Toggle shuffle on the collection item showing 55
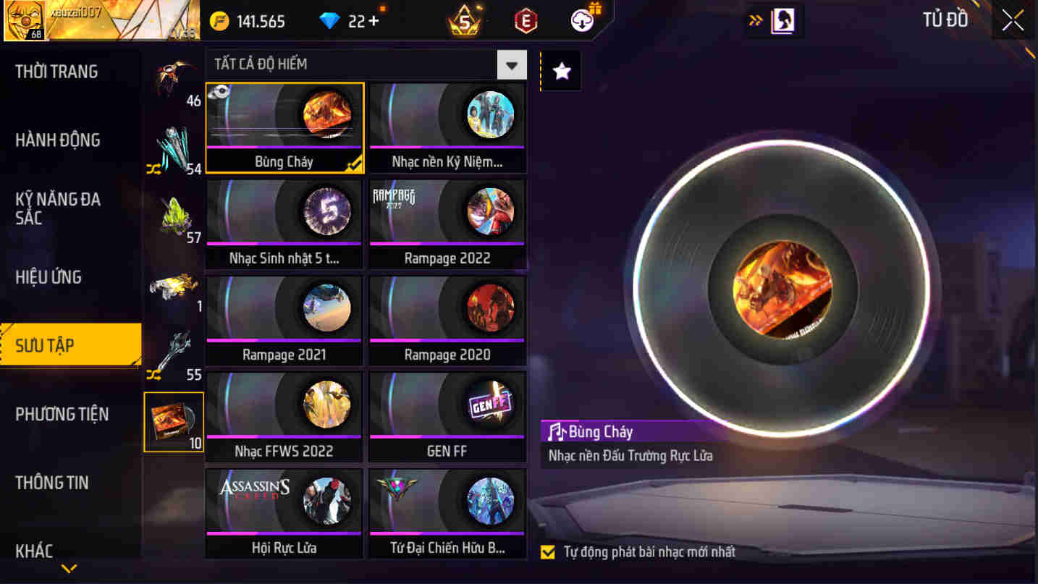 tap(153, 374)
